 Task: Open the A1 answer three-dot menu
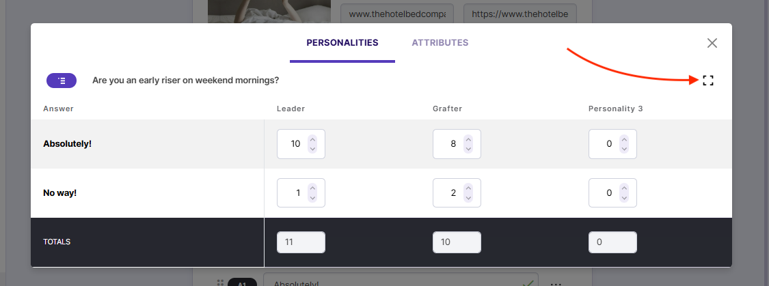[556, 283]
